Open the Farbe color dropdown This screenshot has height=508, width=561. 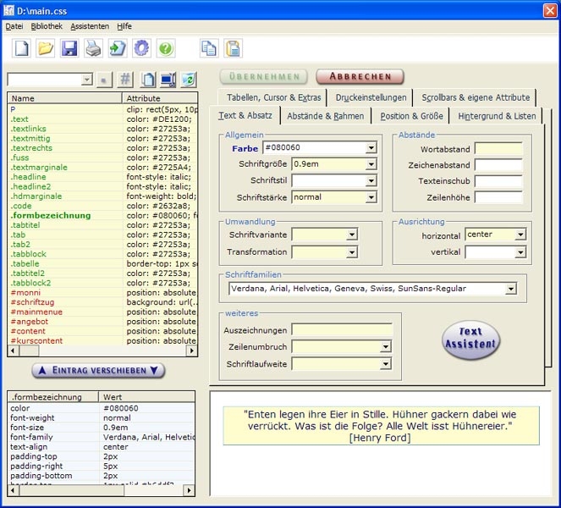[371, 148]
